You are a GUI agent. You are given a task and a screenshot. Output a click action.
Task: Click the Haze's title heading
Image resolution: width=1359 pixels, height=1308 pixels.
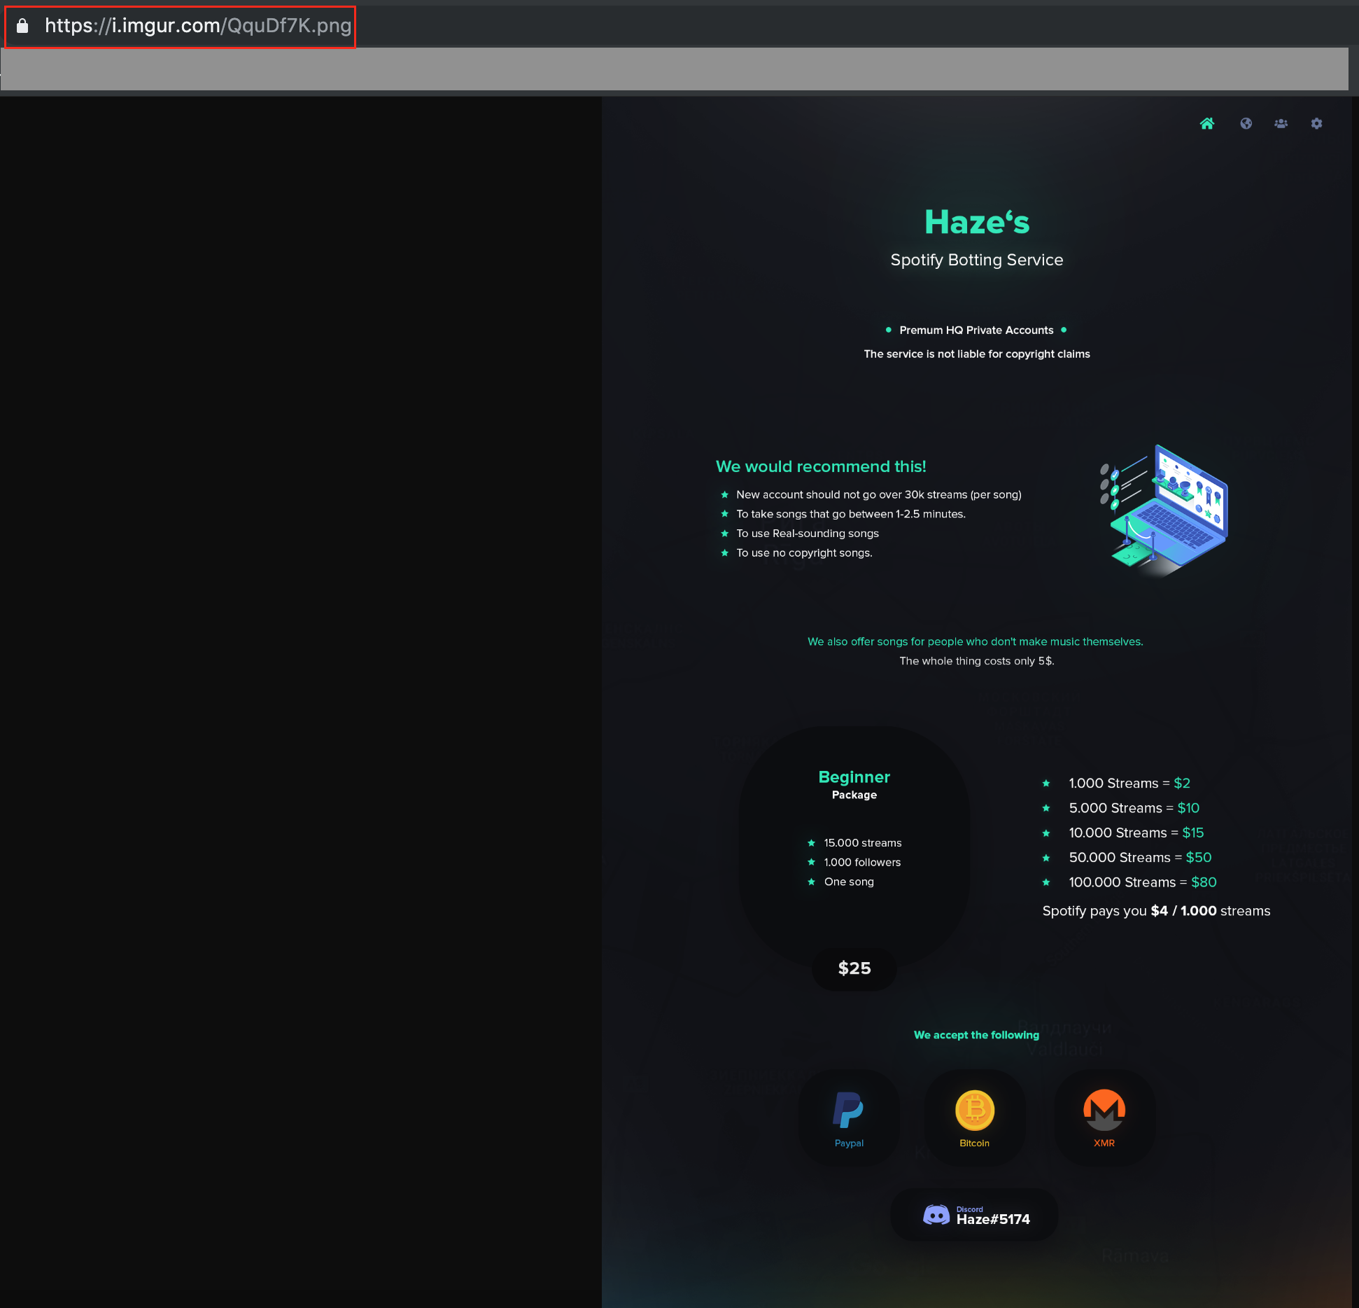[x=976, y=222]
